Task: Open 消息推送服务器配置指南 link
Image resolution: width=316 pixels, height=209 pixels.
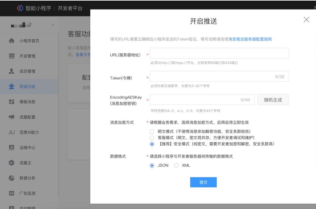Action: 250,39
